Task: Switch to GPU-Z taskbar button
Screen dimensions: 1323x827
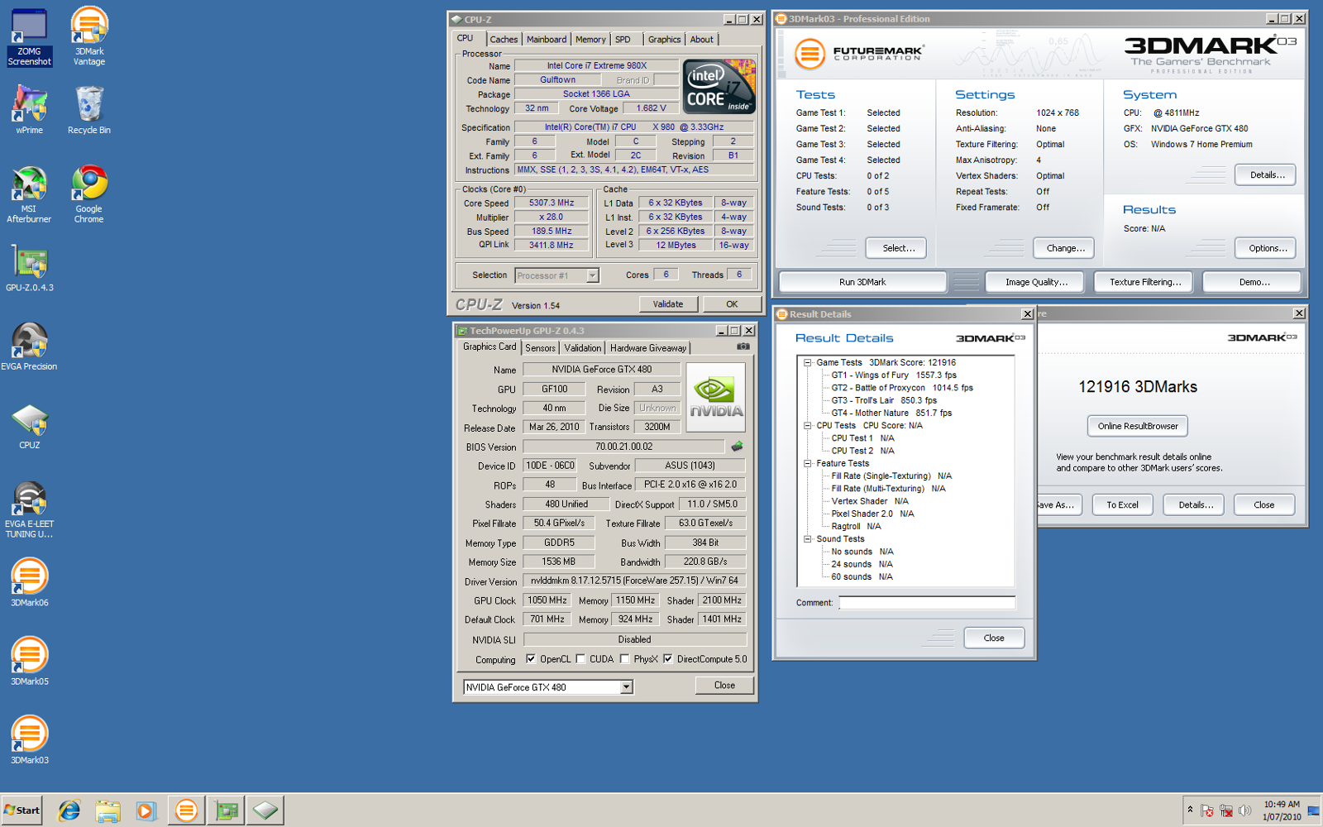Action: click(x=226, y=810)
